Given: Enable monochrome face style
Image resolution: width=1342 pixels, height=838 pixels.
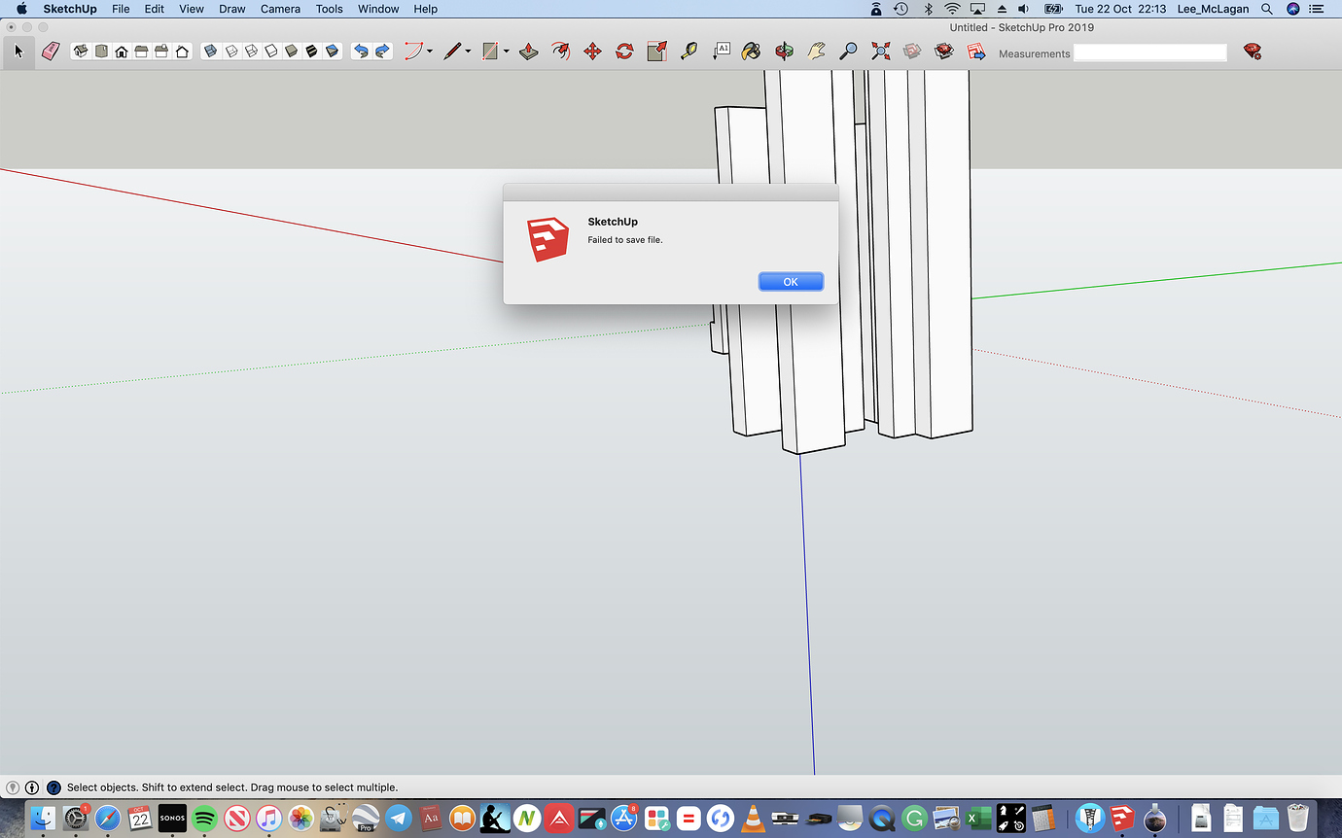Looking at the screenshot, I should (x=332, y=51).
